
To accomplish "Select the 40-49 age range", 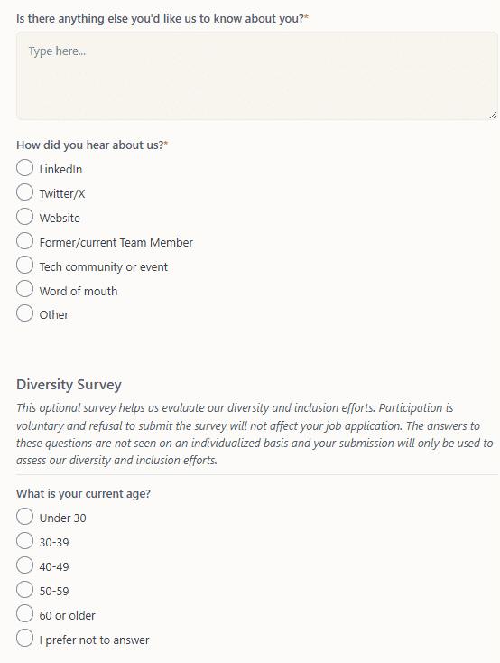I will (25, 565).
